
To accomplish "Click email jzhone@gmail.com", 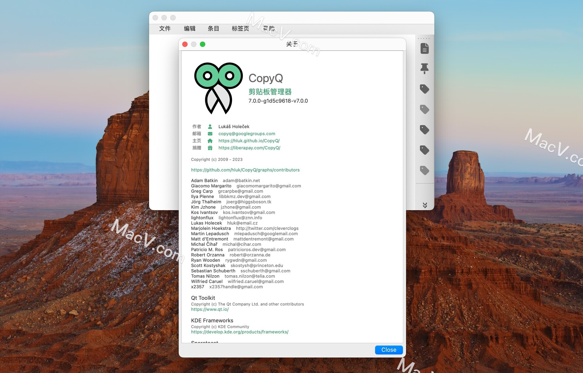I will tap(241, 207).
